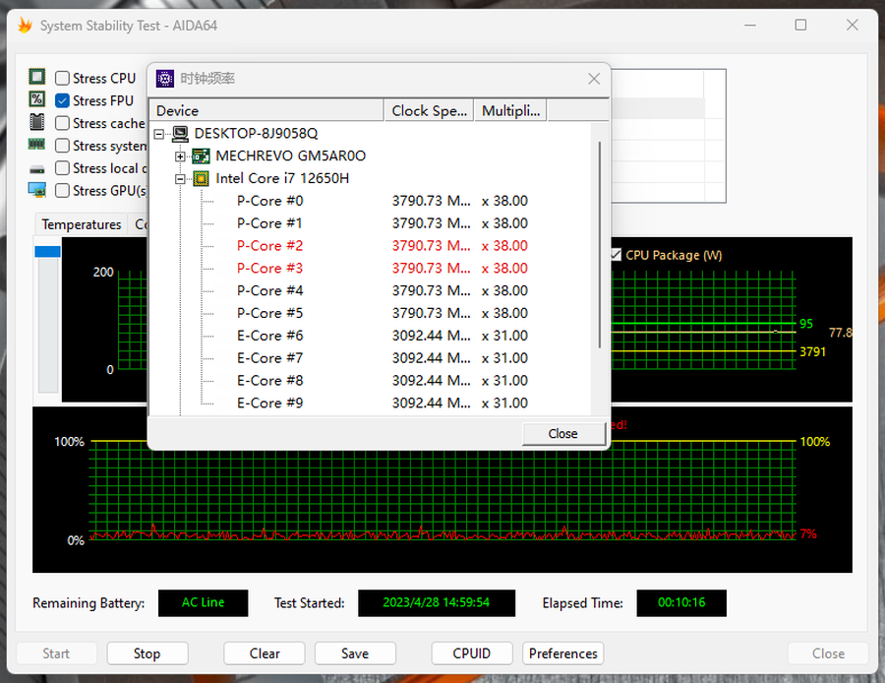Image resolution: width=885 pixels, height=683 pixels.
Task: Click the Stress GPU monitor icon
Action: [x=37, y=190]
